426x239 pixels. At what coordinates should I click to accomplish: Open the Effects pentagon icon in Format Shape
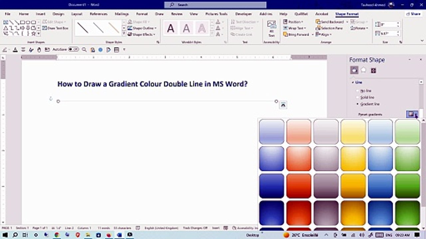[x=364, y=70]
